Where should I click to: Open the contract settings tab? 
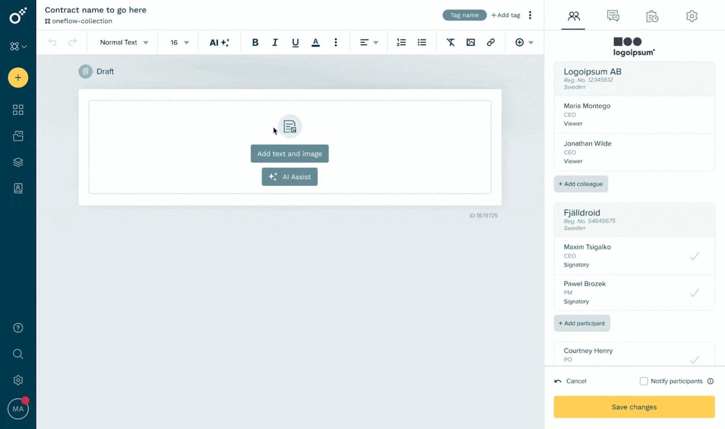tap(691, 16)
